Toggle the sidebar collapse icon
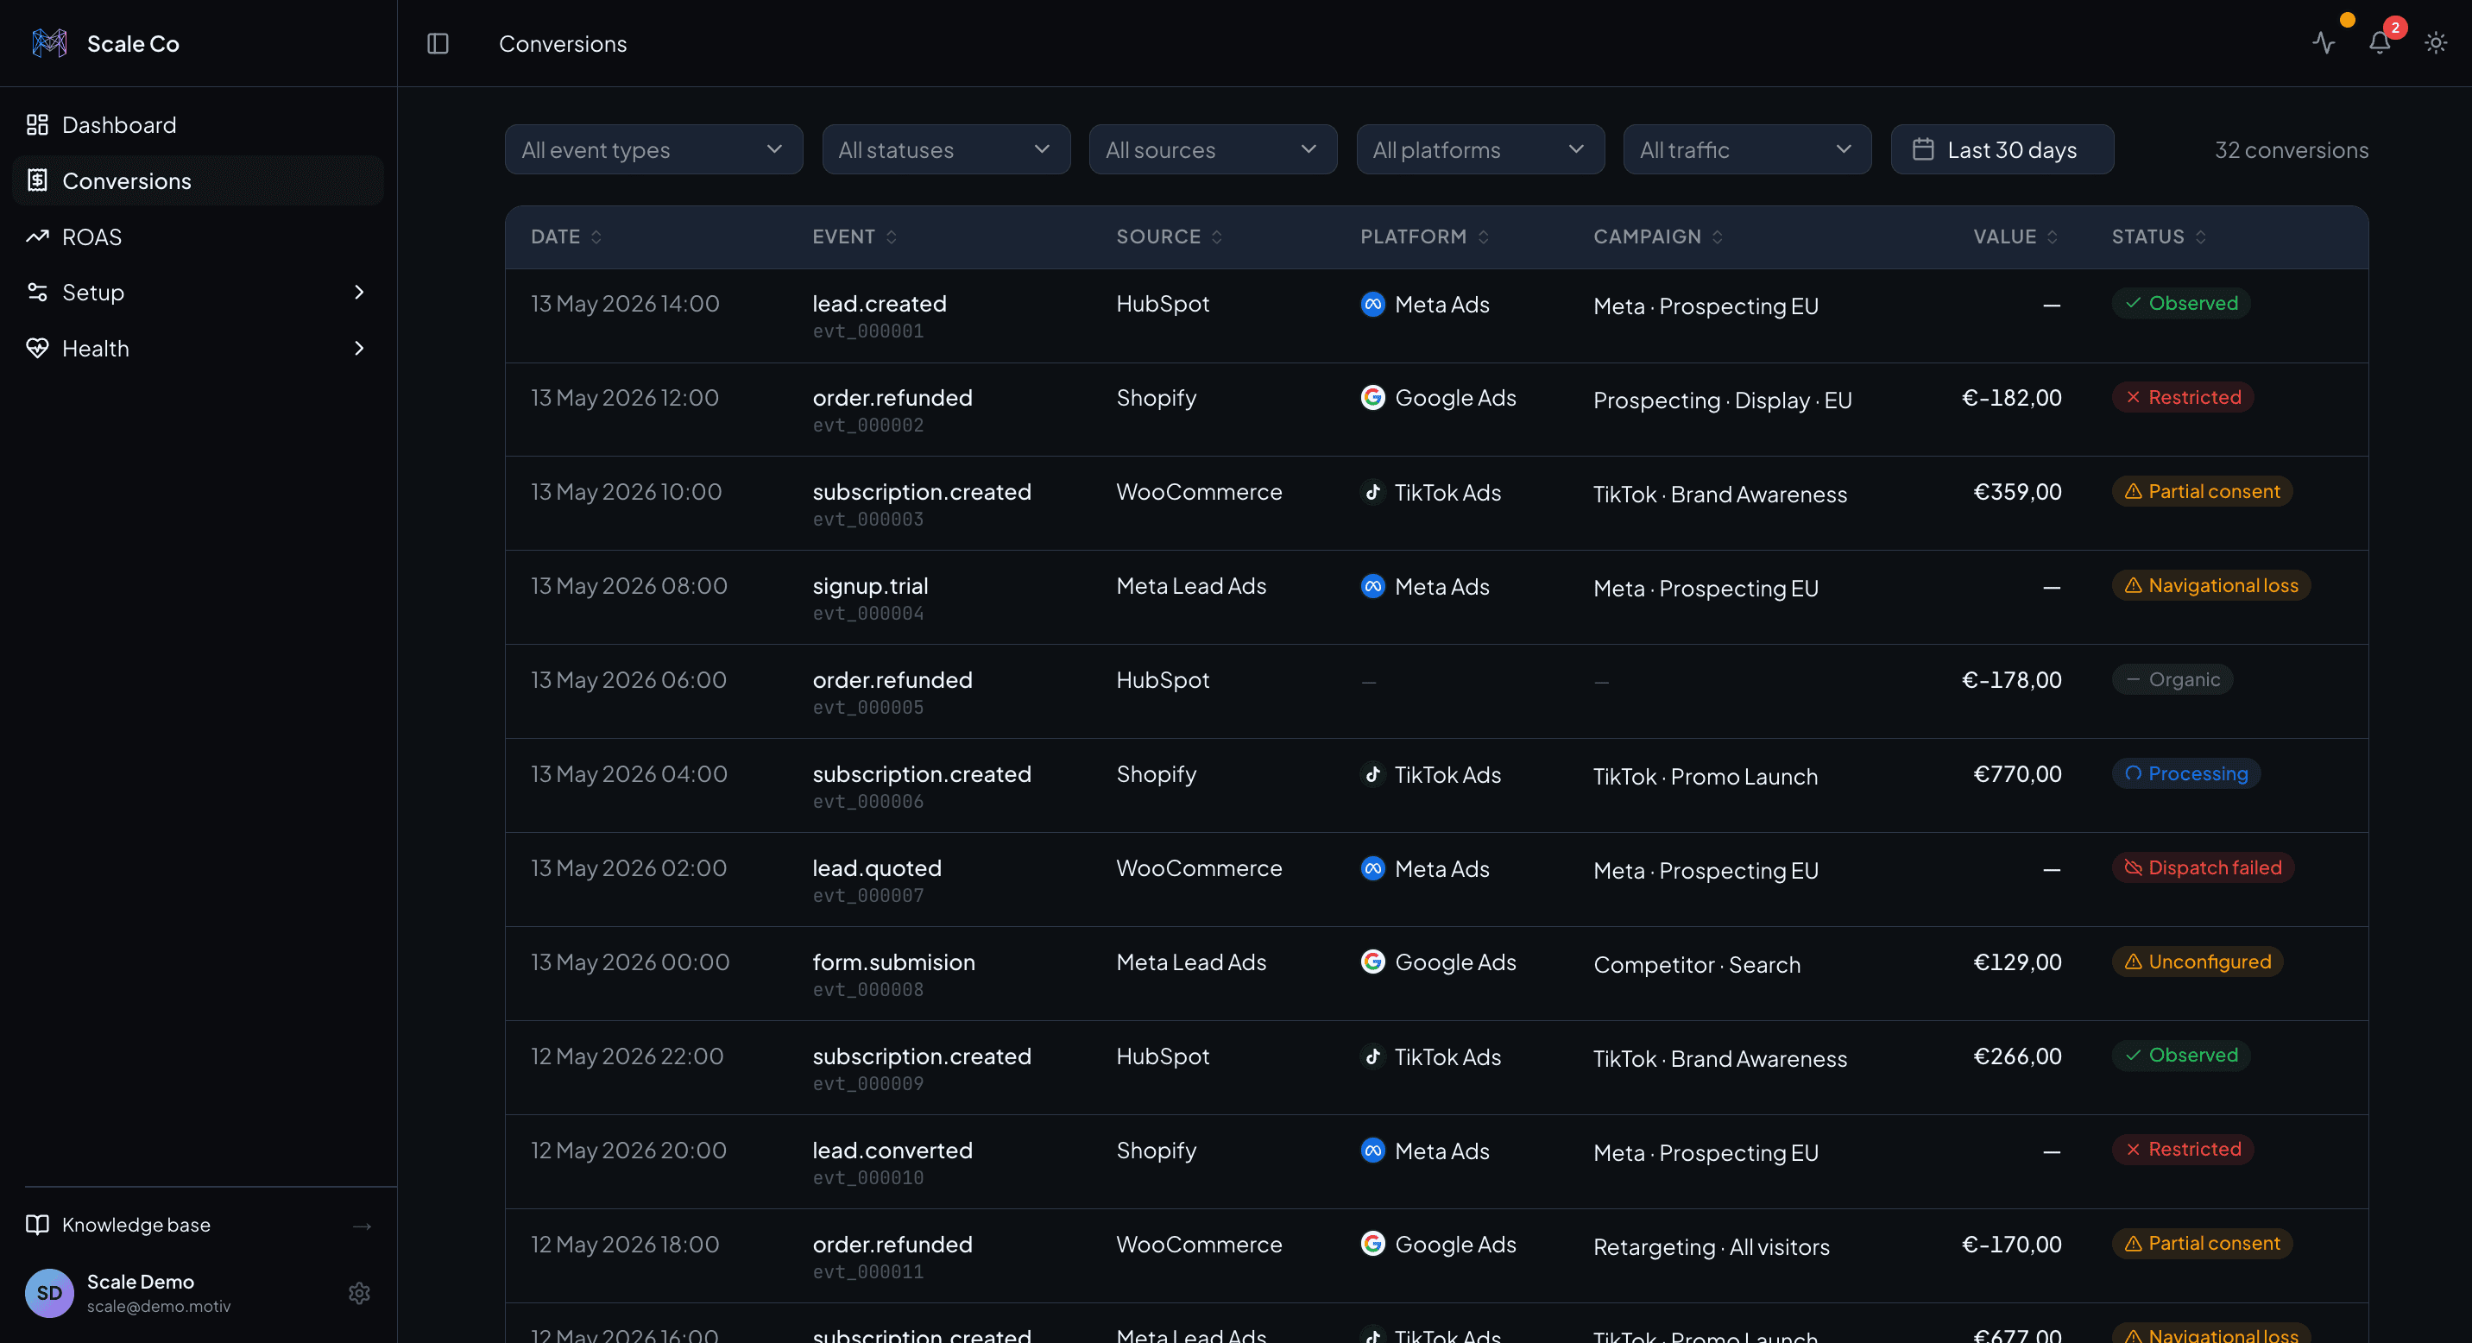The height and width of the screenshot is (1343, 2472). pos(438,43)
